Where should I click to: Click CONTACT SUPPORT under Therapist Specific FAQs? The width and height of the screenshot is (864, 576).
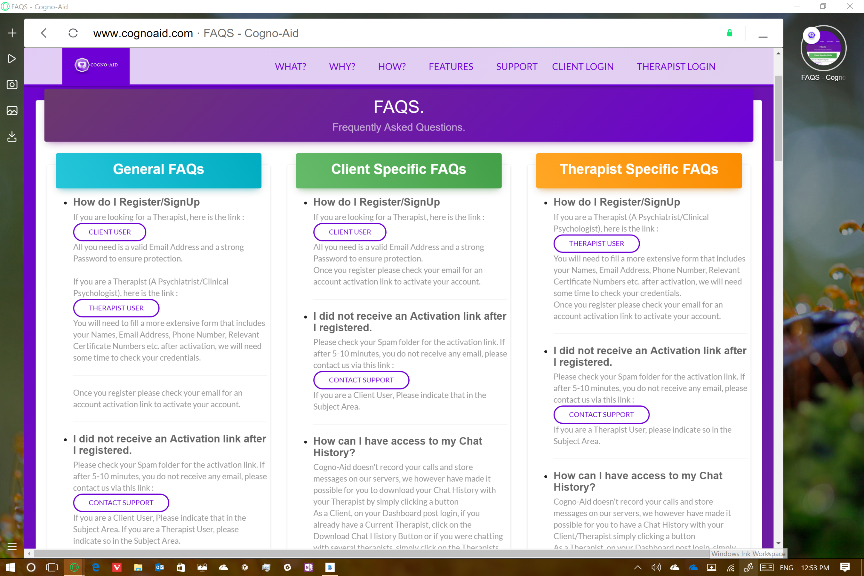tap(601, 414)
